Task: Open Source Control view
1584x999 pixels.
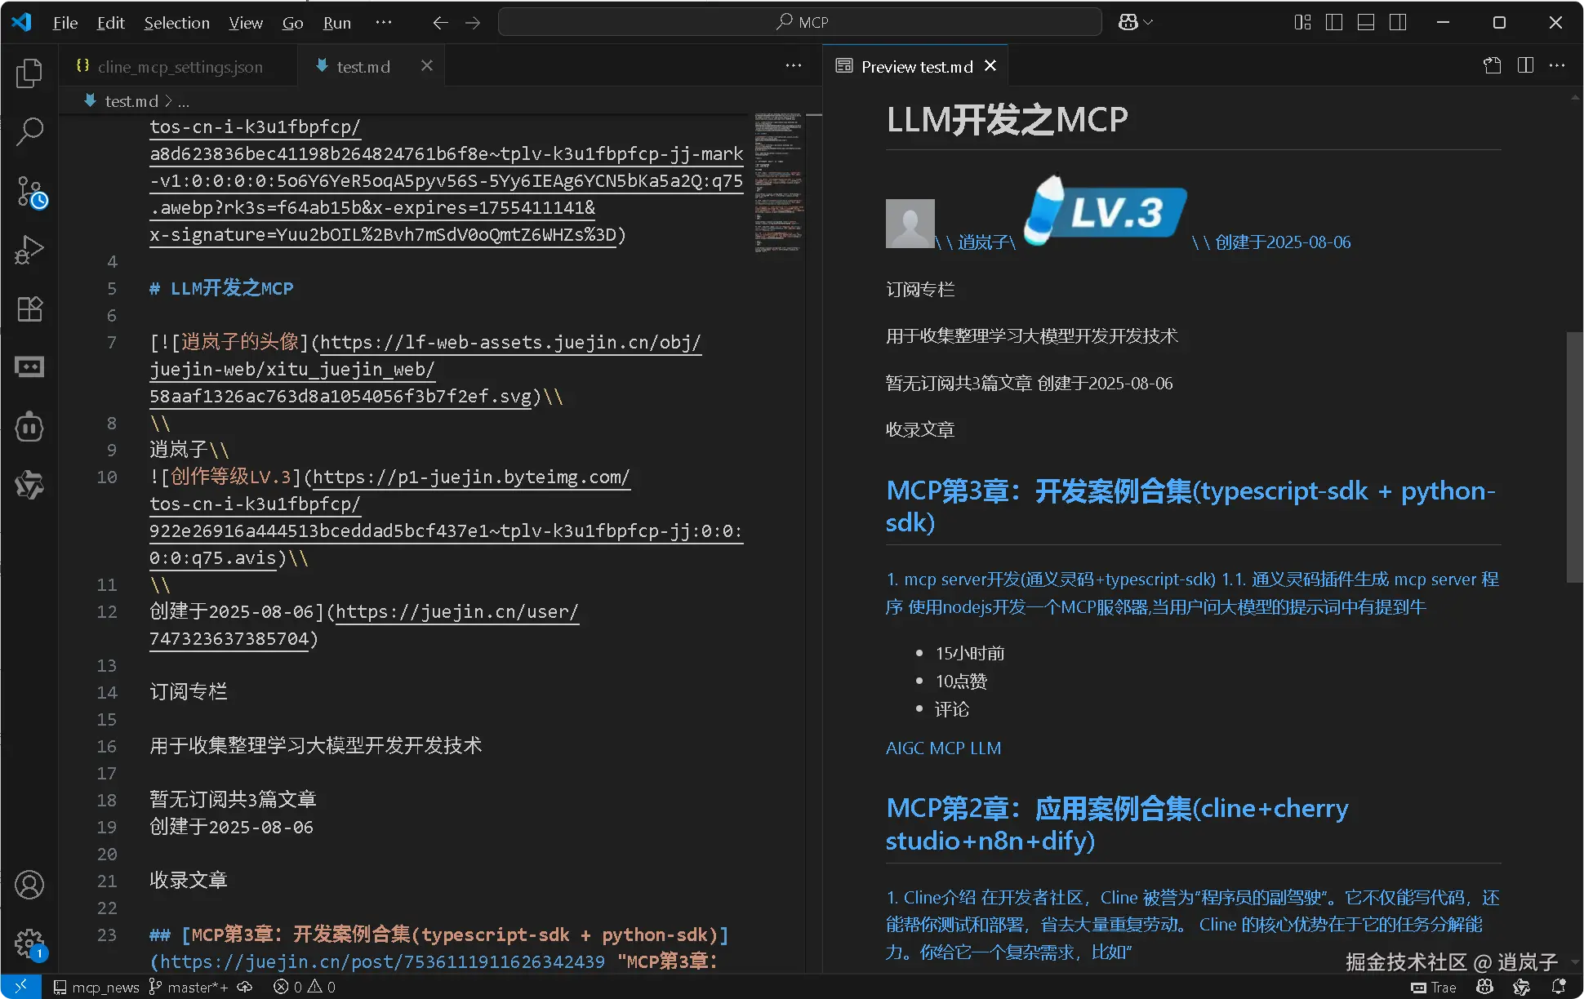Action: tap(29, 192)
